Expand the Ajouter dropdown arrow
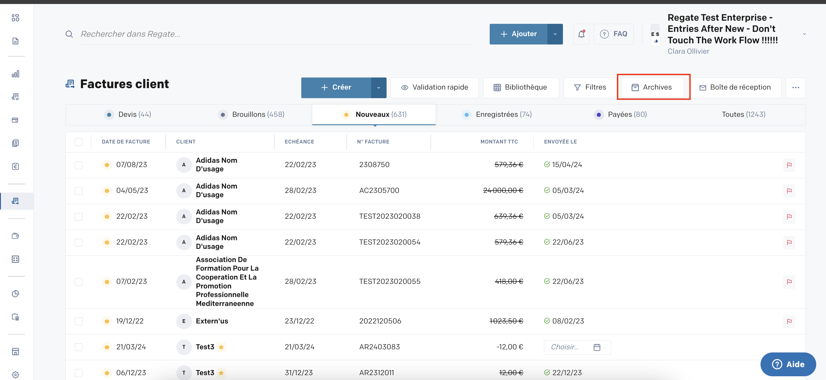The height and width of the screenshot is (380, 826). (555, 34)
